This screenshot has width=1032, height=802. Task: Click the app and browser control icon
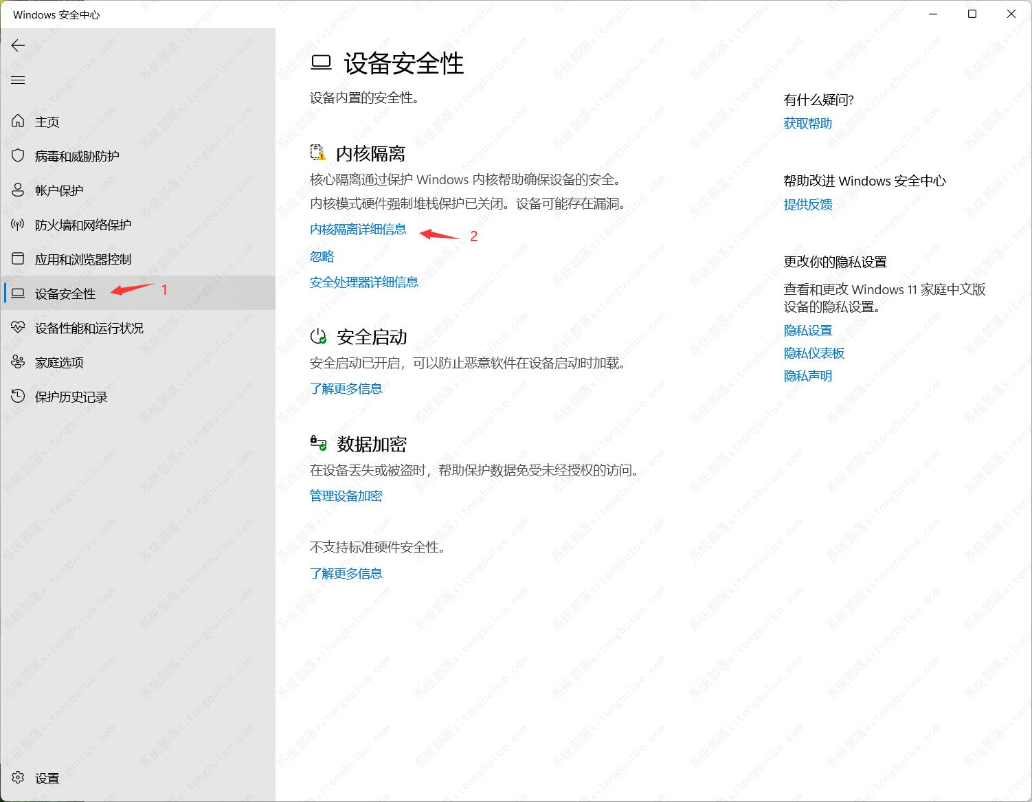pos(18,259)
